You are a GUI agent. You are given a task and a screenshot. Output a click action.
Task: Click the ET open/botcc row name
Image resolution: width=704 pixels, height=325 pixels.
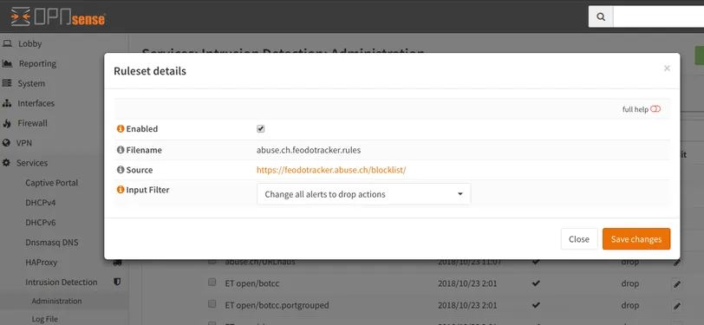(x=252, y=283)
